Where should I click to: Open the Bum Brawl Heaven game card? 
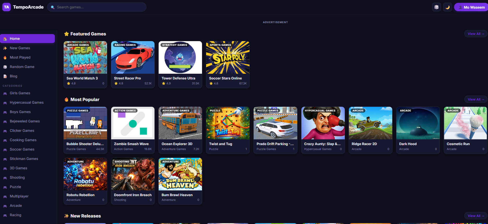coord(180,181)
